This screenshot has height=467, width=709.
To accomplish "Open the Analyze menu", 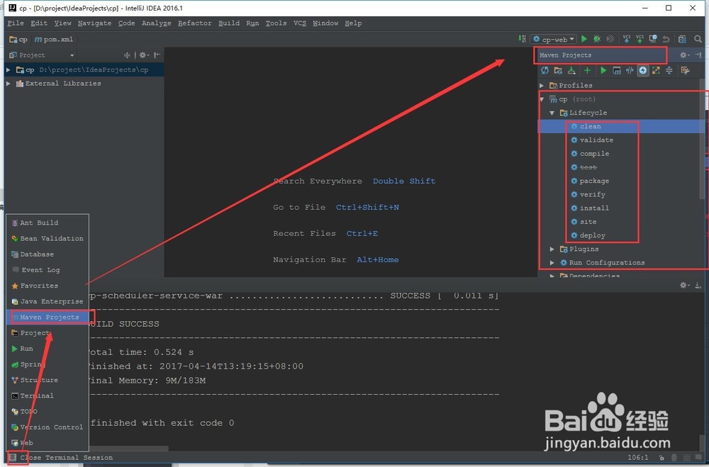I will (157, 23).
